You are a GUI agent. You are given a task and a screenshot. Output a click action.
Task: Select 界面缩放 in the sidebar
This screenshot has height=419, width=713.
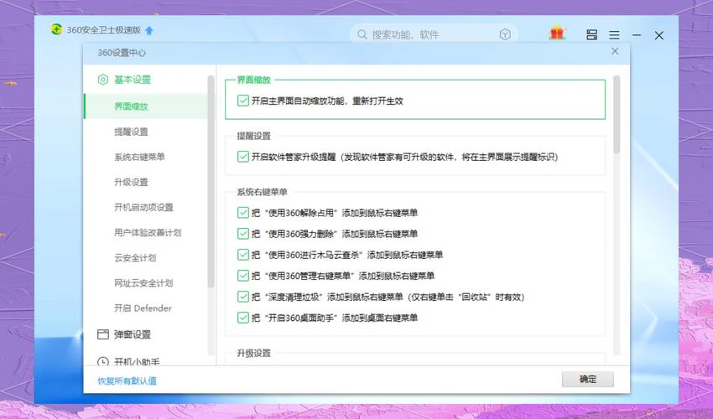145,106
